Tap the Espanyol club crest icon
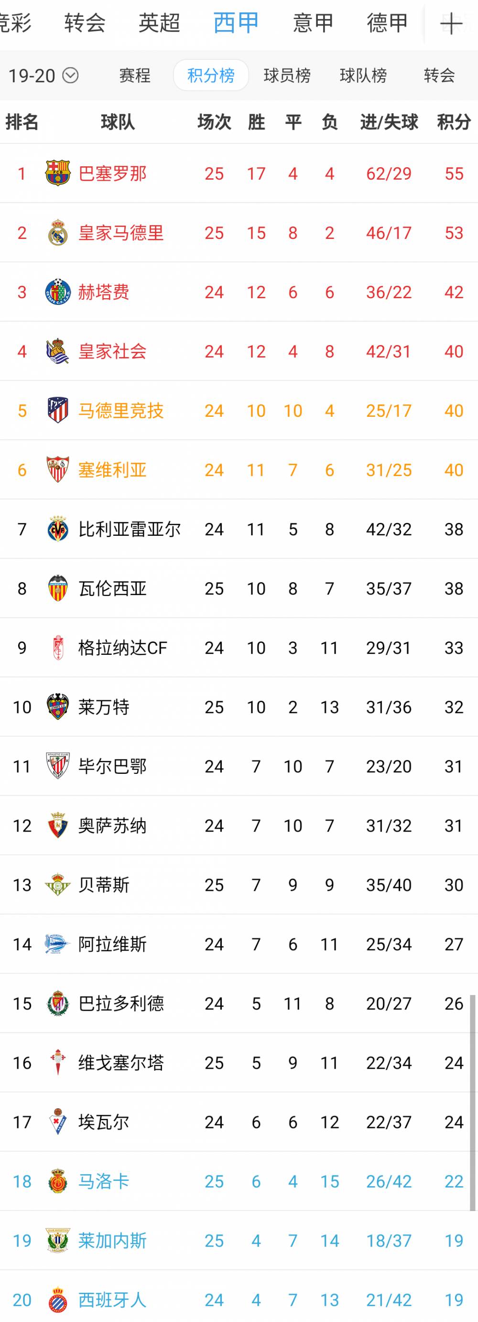Screen dimensions: 478x1322 [x=57, y=1300]
